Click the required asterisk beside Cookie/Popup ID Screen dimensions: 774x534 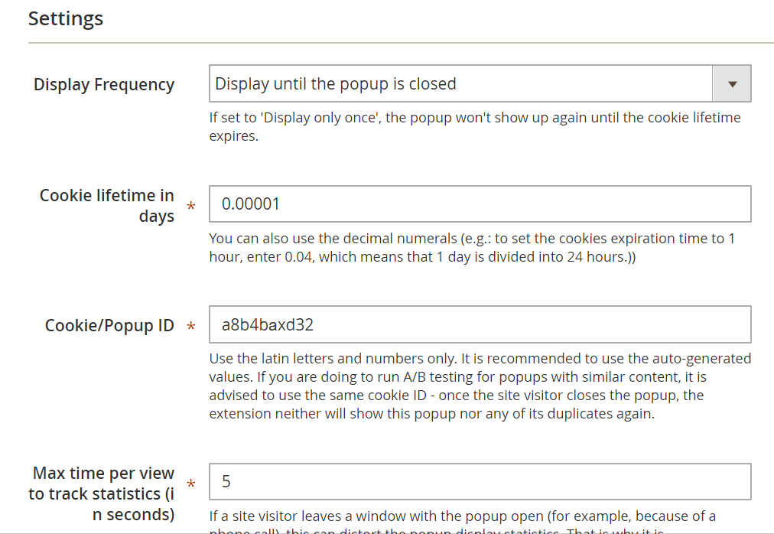[191, 327]
